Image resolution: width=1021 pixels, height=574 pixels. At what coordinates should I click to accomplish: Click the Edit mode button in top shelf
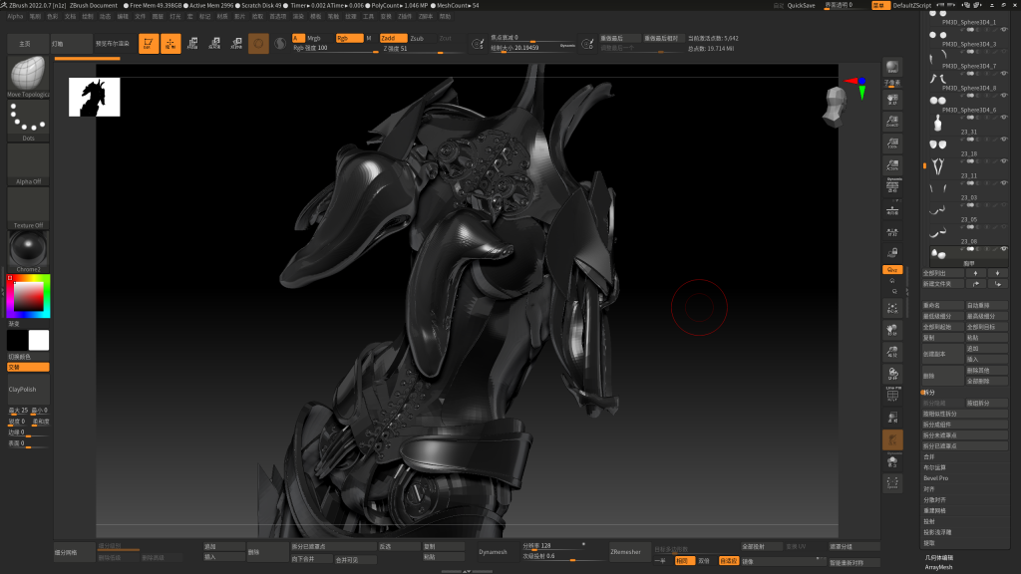(x=148, y=43)
